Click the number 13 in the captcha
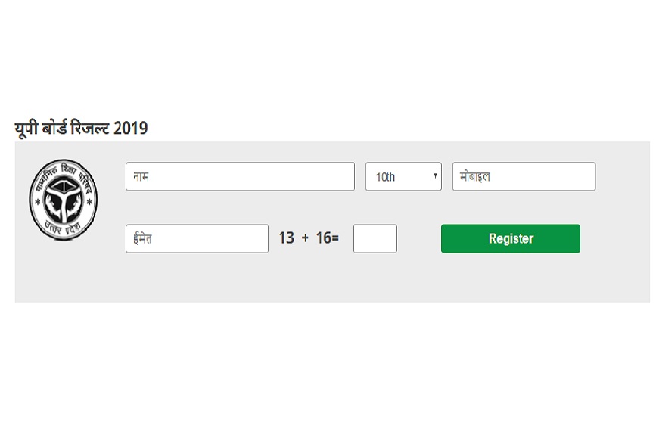 coord(286,238)
